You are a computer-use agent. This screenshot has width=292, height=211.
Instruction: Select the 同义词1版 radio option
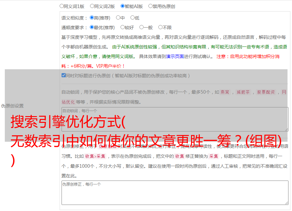pos(62,6)
